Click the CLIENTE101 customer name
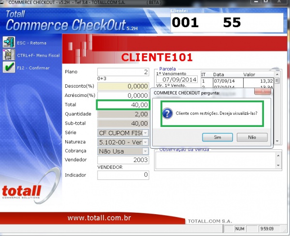The image size is (290, 236). (x=157, y=57)
